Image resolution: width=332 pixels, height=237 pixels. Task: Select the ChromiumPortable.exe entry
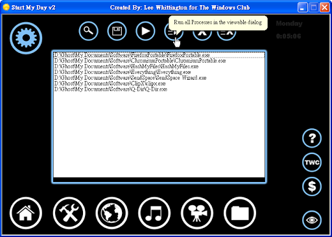click(159, 61)
